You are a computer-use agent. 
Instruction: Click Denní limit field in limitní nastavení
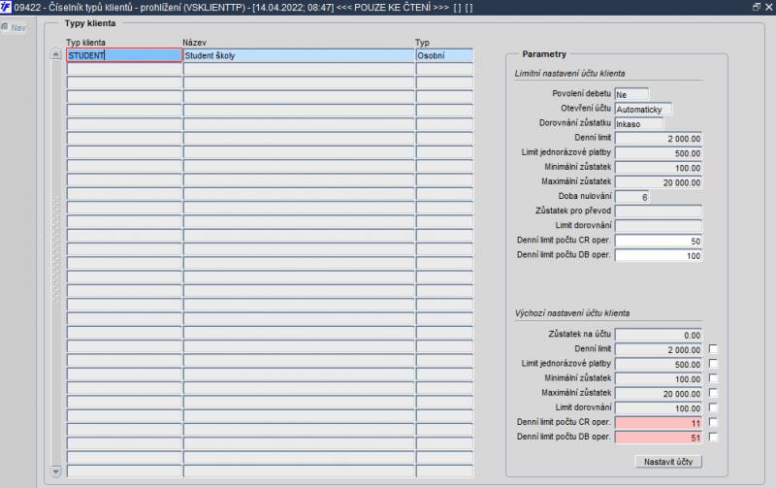point(659,139)
